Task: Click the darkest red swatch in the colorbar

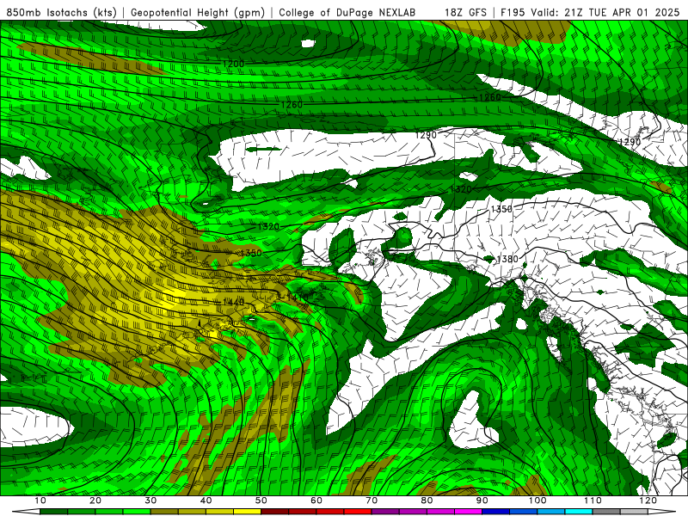Action: click(x=274, y=512)
